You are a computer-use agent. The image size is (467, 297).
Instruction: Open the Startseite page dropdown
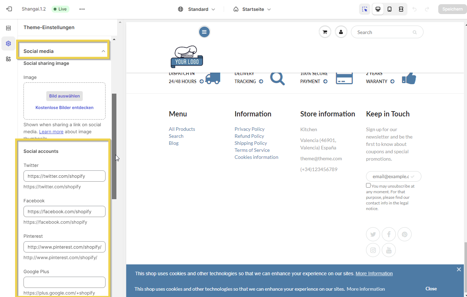[252, 9]
